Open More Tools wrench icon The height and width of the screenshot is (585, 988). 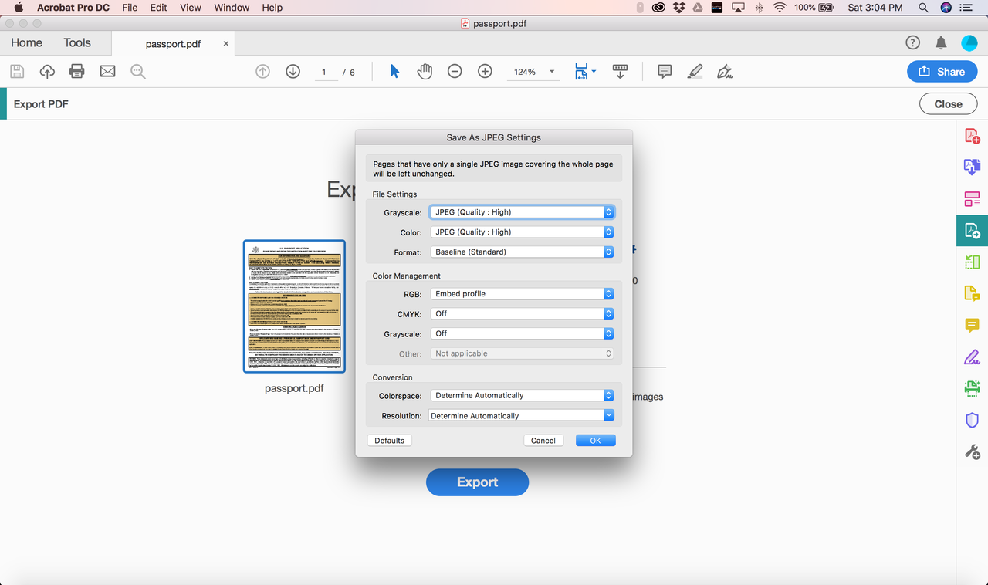pos(972,451)
